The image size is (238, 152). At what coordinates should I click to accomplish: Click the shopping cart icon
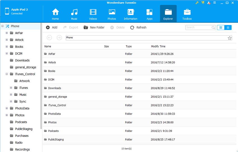tap(203, 3)
